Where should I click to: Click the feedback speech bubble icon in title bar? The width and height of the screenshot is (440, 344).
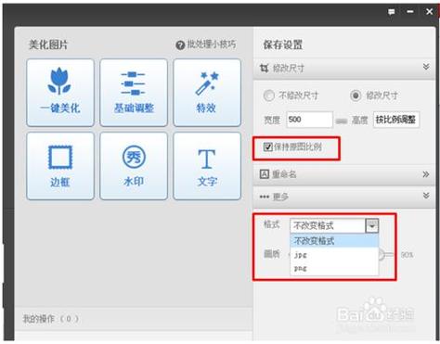pos(392,12)
